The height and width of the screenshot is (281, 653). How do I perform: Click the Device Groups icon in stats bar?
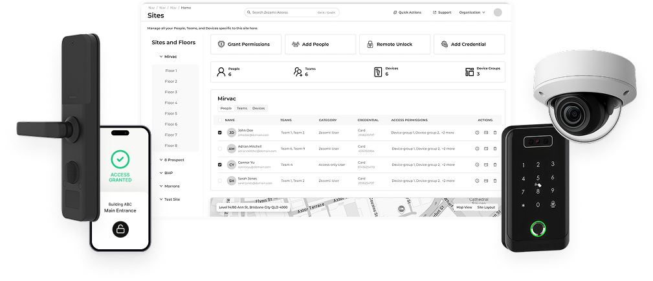pos(469,72)
